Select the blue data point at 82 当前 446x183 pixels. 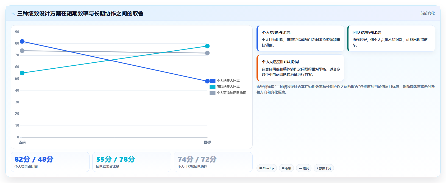click(22, 41)
